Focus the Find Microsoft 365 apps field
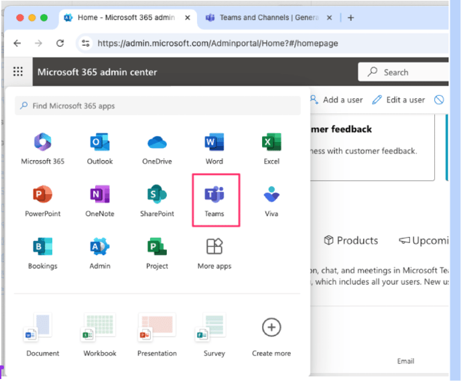461x381 pixels. (157, 106)
